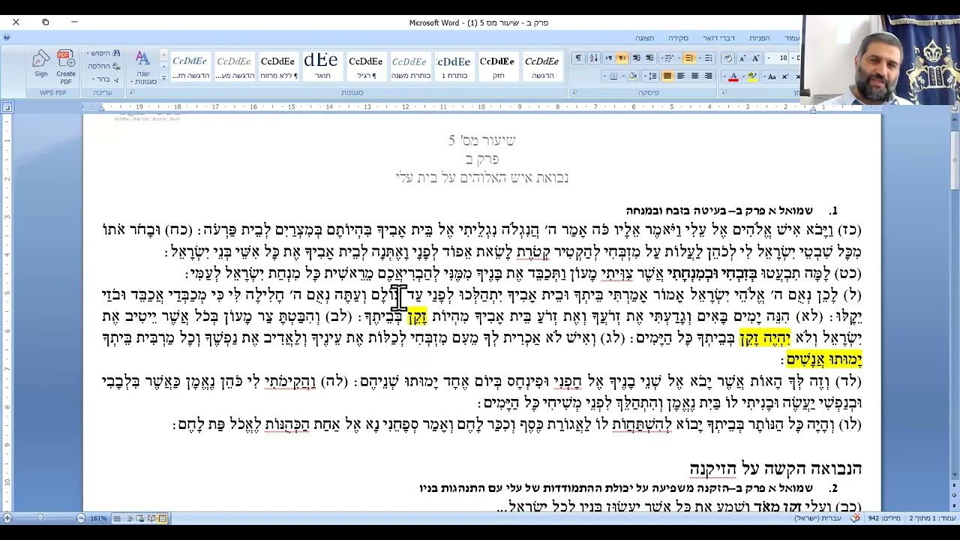
Task: Click the change case Aa icon
Action: pos(772,76)
